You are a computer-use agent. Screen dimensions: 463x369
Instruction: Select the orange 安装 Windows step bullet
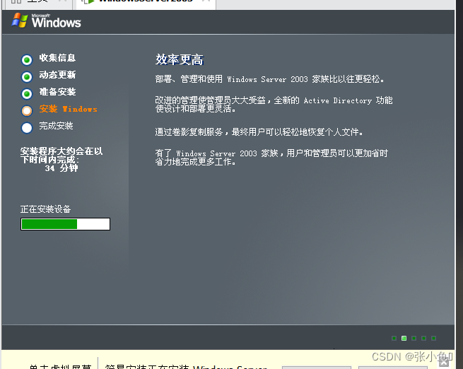tap(27, 111)
